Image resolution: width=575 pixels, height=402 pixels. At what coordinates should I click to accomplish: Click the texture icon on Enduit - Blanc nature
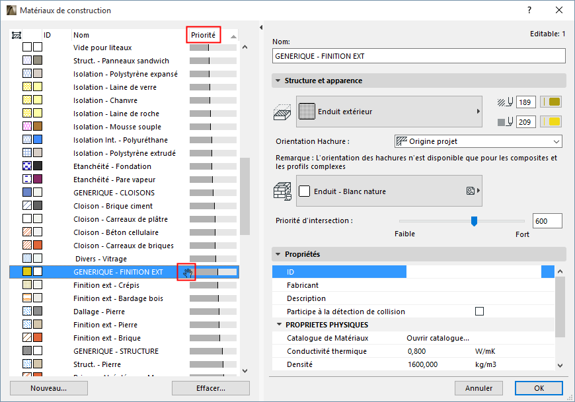pos(471,191)
